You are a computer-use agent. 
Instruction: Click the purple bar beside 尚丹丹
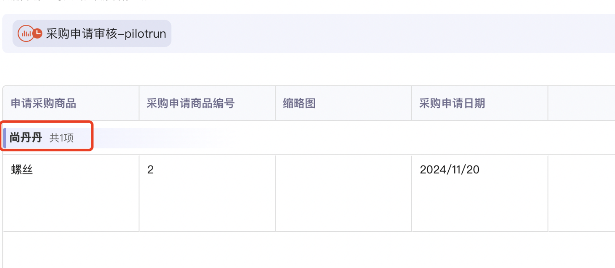coord(4,138)
